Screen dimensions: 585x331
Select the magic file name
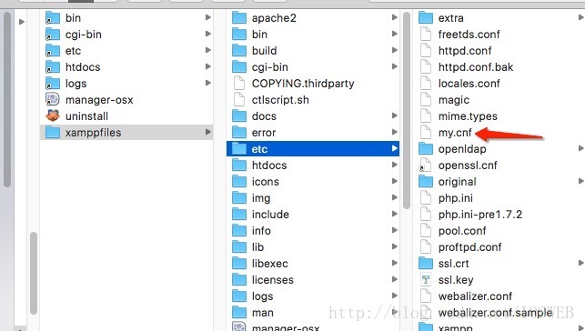tap(454, 100)
